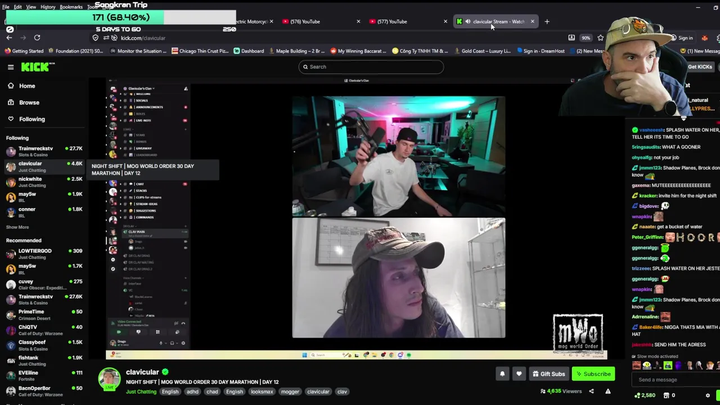Image resolution: width=720 pixels, height=405 pixels.
Task: Open the View menu
Action: coord(31,7)
